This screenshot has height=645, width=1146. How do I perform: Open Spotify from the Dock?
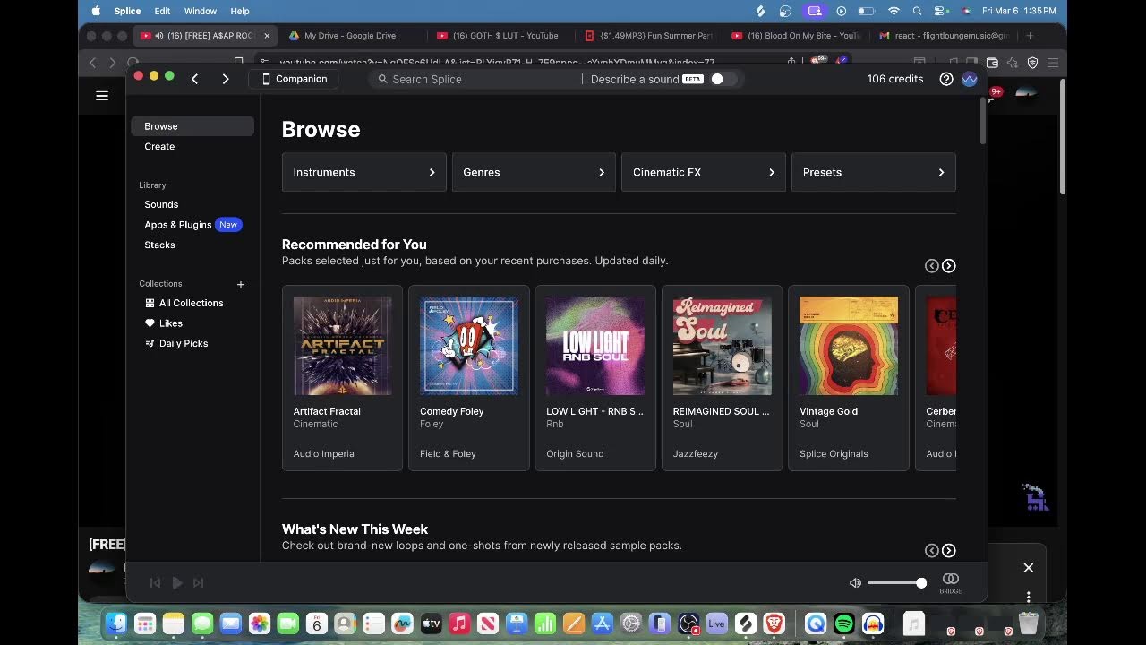tap(844, 623)
